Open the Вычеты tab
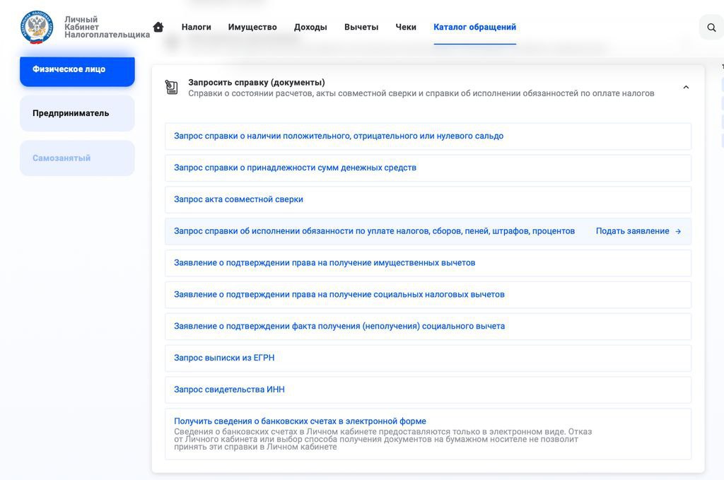724x480 pixels. [x=361, y=27]
